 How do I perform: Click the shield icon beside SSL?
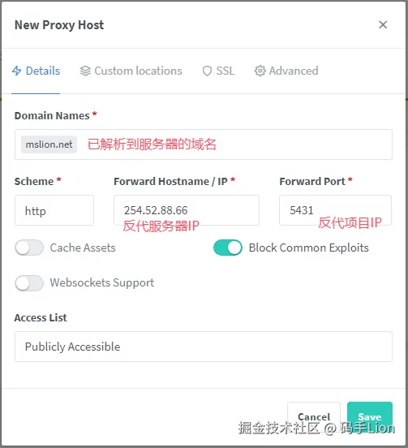[x=207, y=71]
